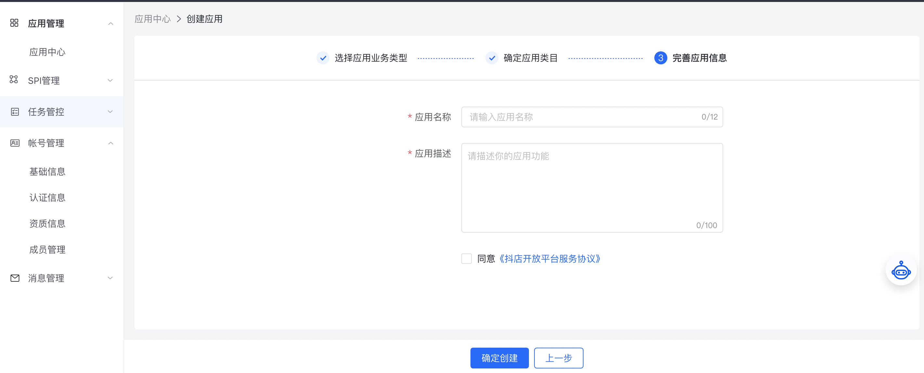Click the step 3 circle icon

click(x=661, y=58)
